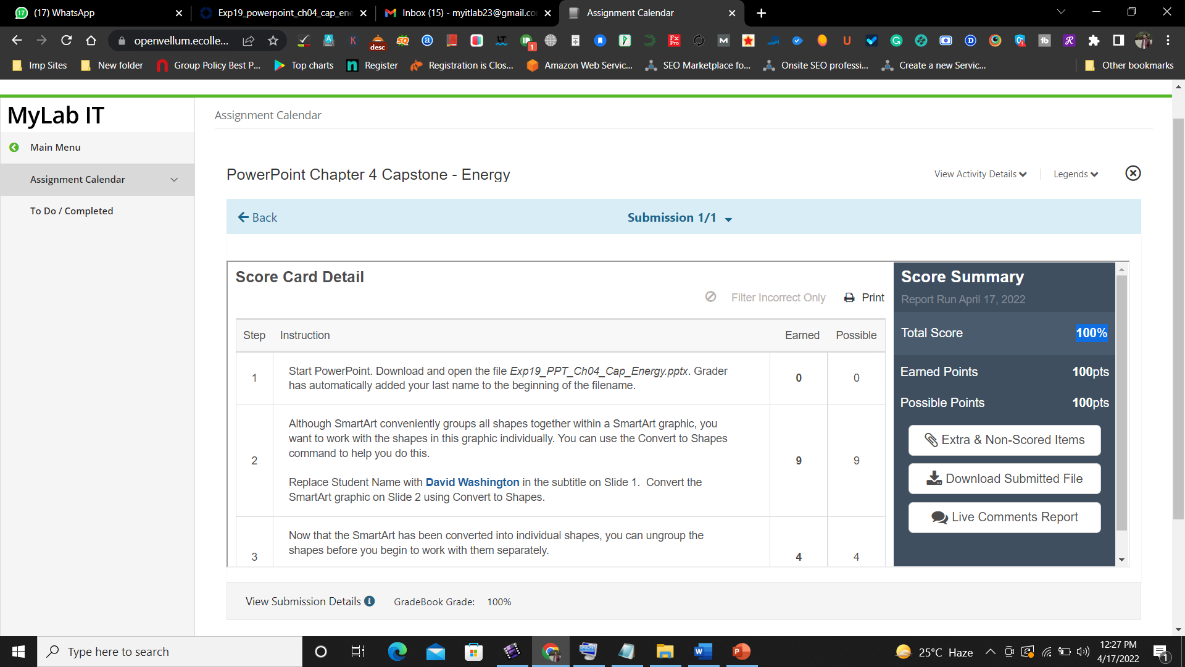Open PowerPoint from taskbar
The height and width of the screenshot is (667, 1185).
[x=741, y=652]
